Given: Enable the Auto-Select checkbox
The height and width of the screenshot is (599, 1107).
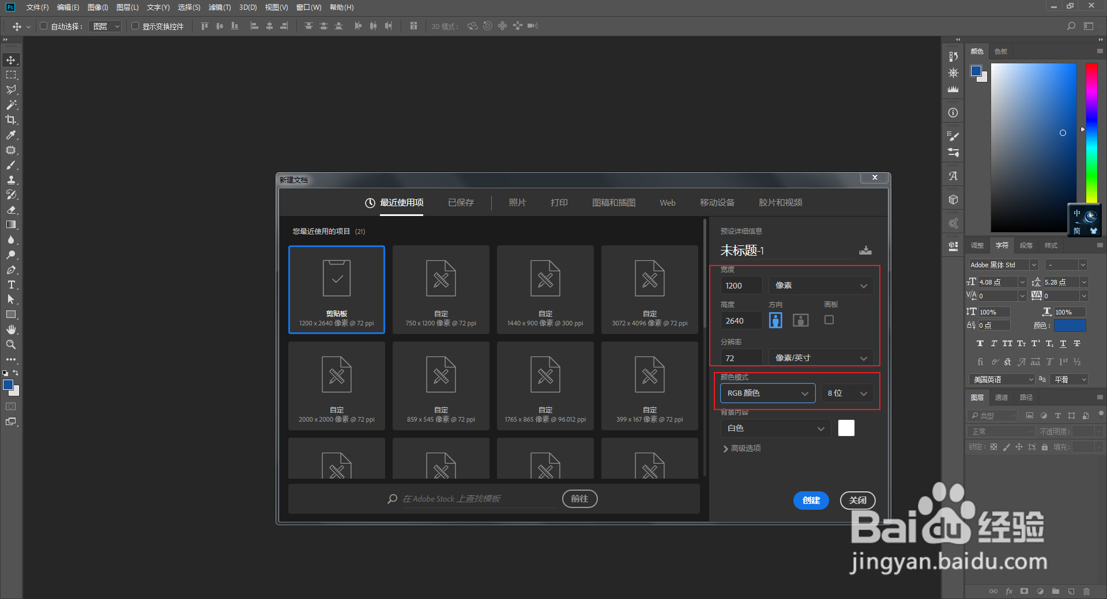Looking at the screenshot, I should click(43, 26).
